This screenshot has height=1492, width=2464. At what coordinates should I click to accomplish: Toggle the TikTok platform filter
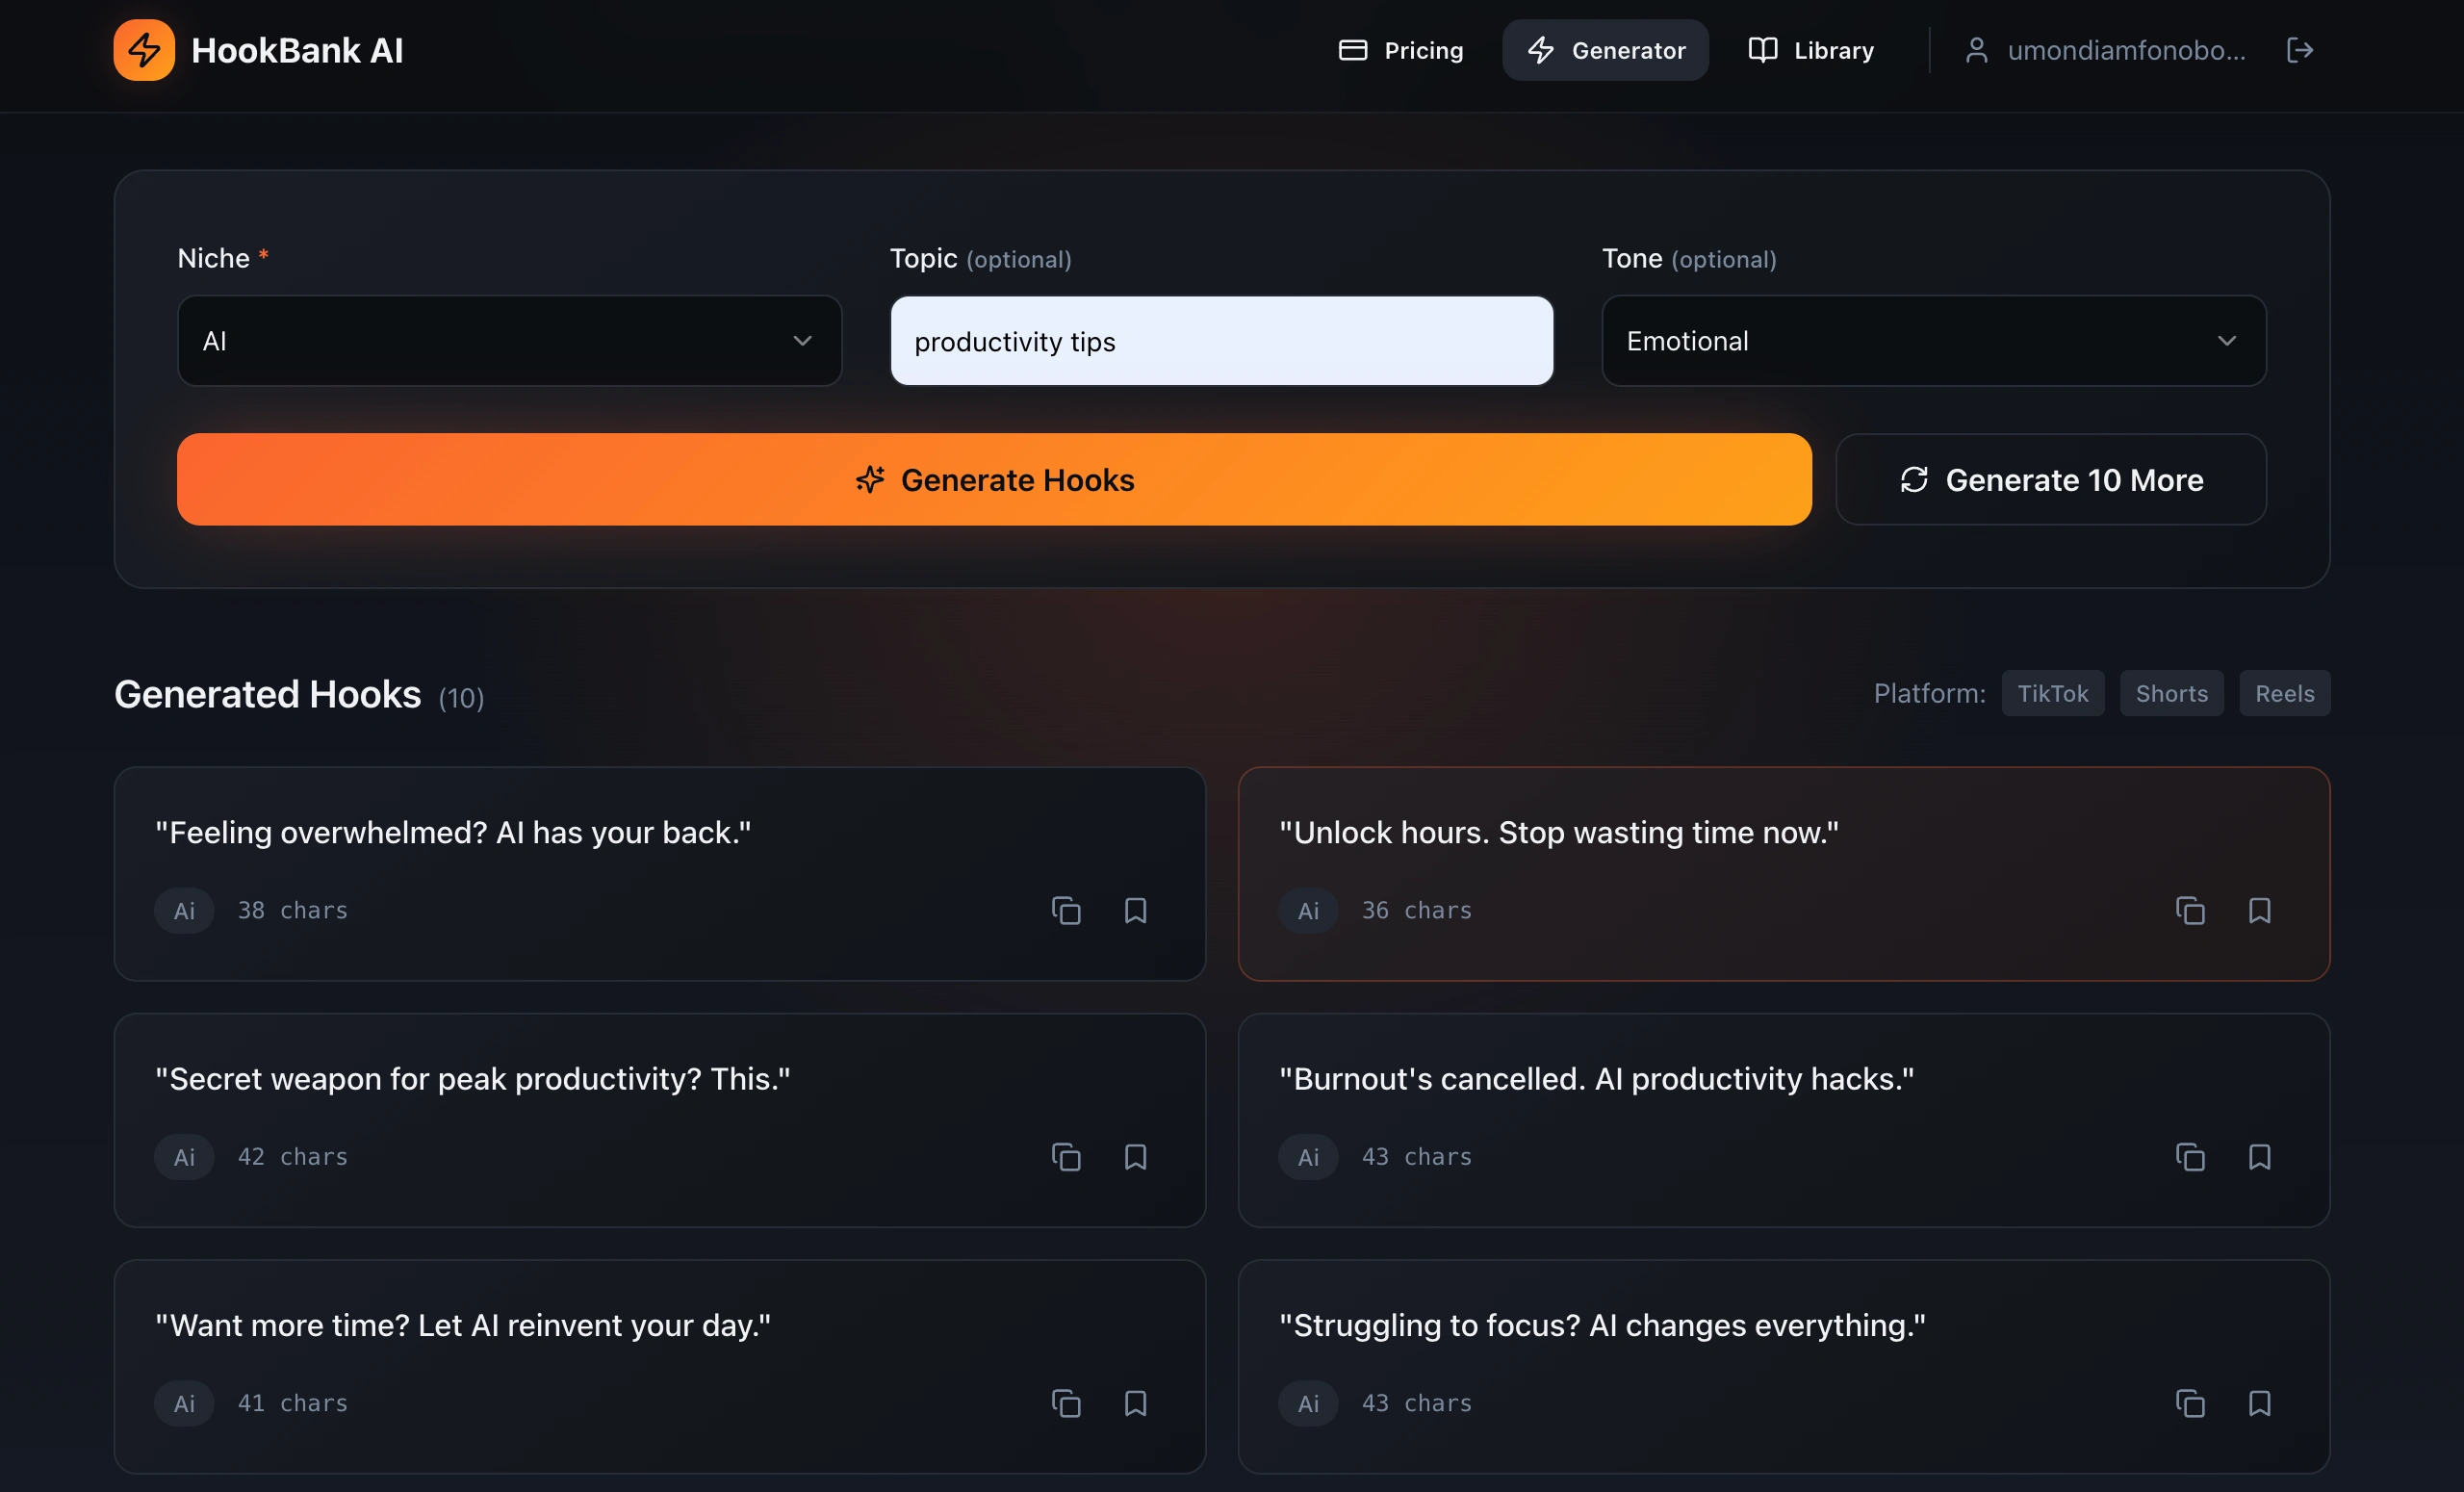(x=2052, y=693)
